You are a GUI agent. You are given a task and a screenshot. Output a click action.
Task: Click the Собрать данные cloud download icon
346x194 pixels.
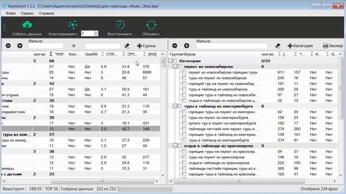point(27,25)
